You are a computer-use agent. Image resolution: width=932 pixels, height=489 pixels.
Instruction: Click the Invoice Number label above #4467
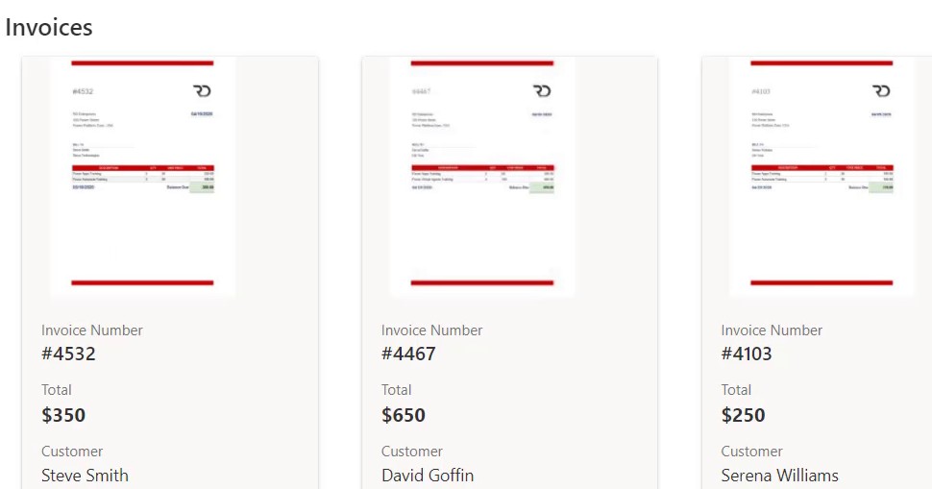pos(431,330)
